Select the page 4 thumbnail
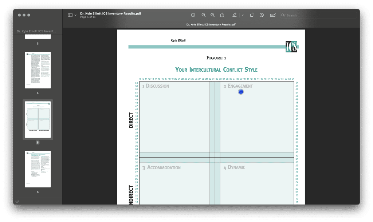373x222 pixels. click(x=38, y=70)
